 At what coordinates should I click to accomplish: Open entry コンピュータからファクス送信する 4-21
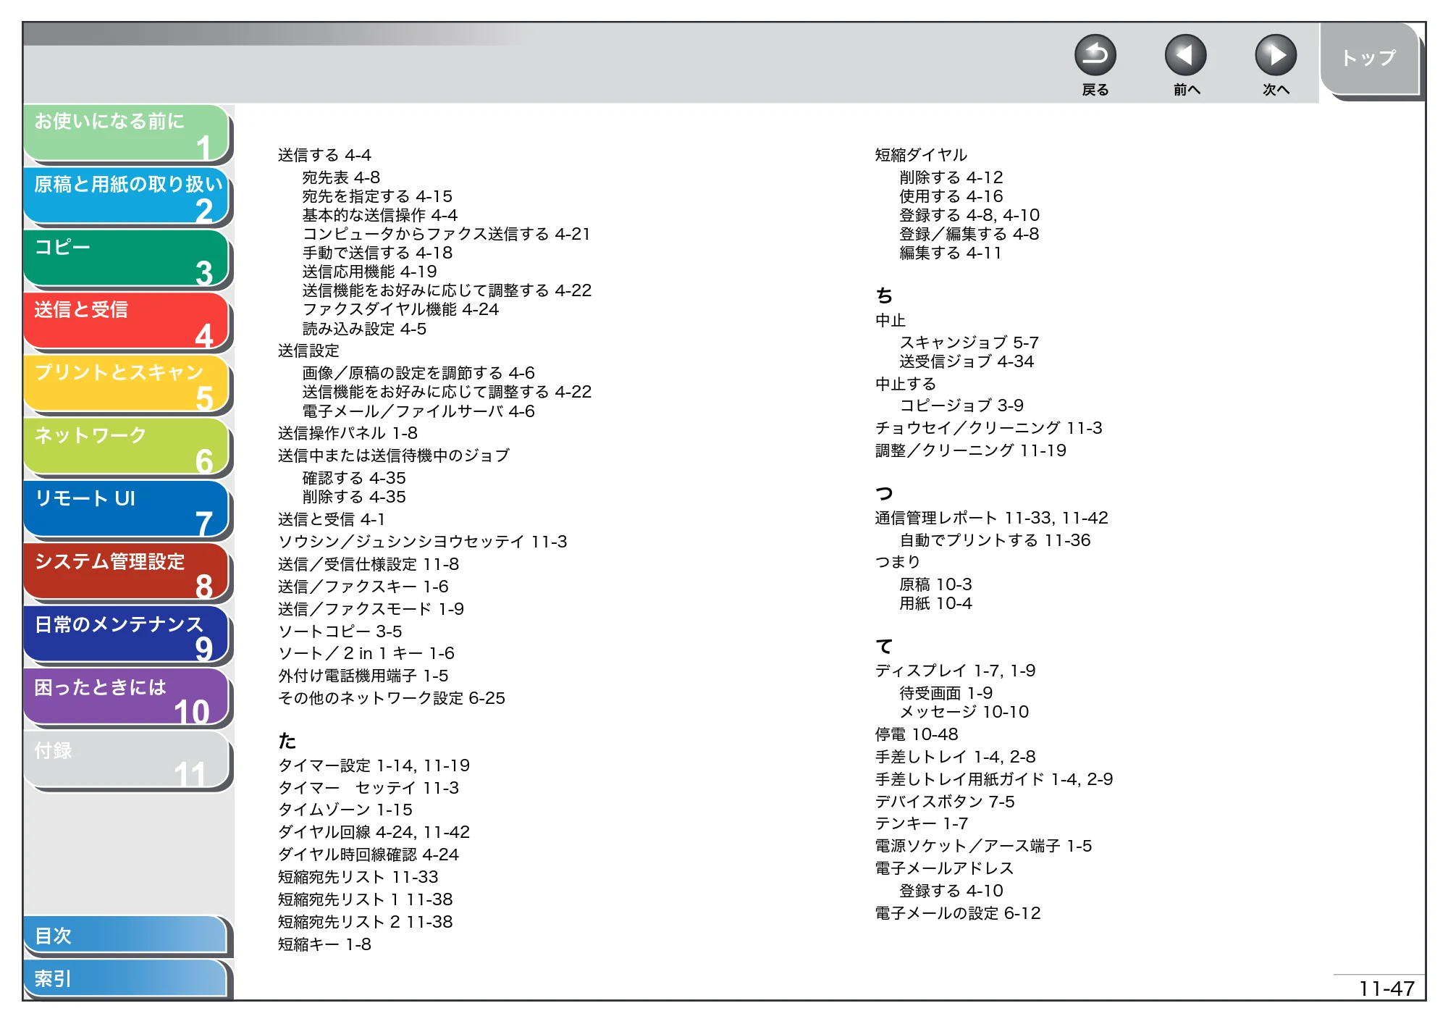click(x=447, y=234)
